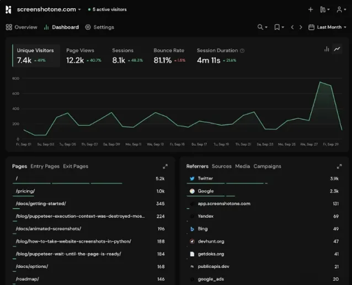Screen dimensions: 352x285
Task: Open the bookmark segments dropdown
Action: (279, 27)
